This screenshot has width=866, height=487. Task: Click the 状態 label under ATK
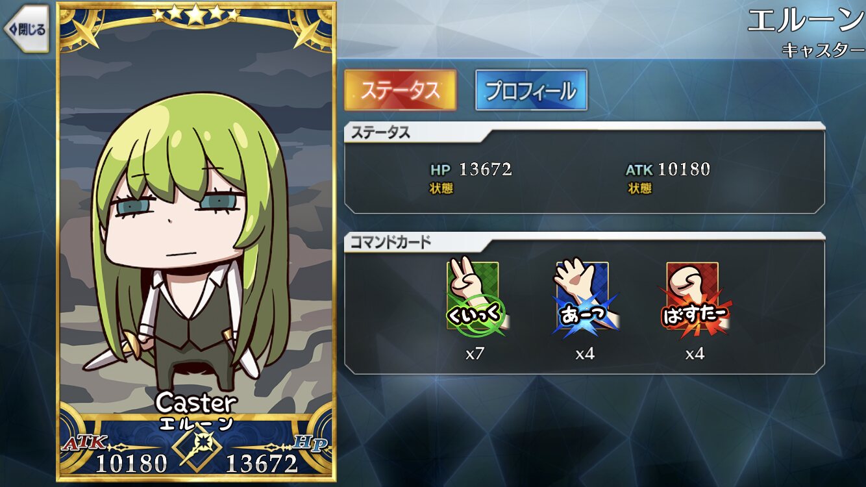pyautogui.click(x=639, y=188)
